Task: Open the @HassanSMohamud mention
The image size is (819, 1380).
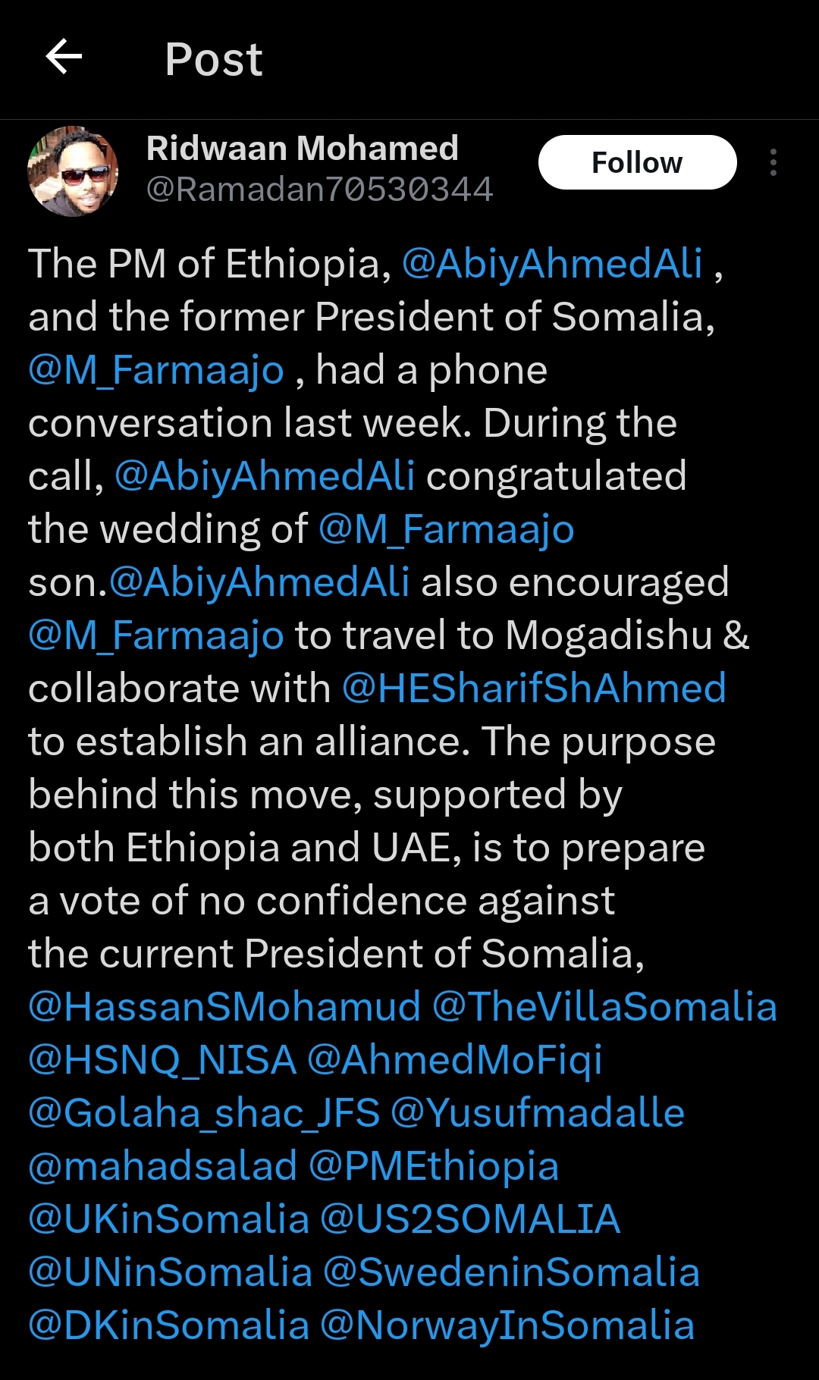Action: coord(224,1007)
